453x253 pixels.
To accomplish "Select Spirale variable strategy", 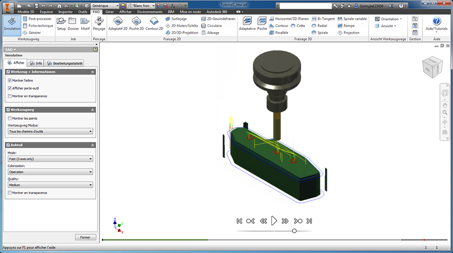I will [352, 19].
